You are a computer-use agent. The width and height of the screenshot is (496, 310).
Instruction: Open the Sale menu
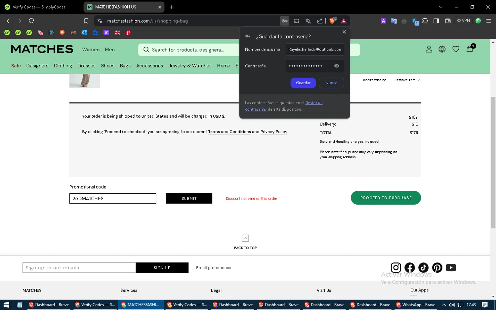click(16, 66)
